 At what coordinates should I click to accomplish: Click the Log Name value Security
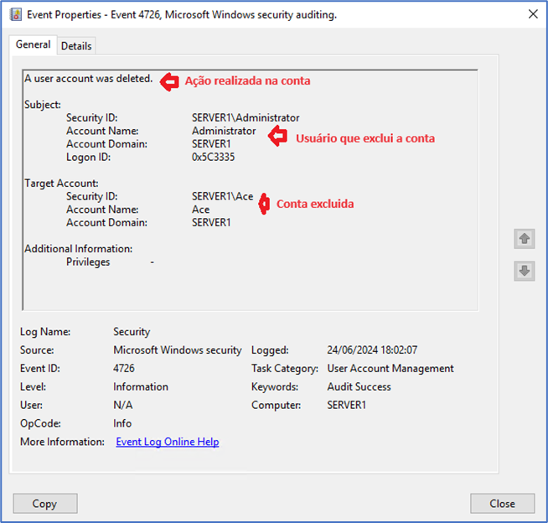[132, 332]
